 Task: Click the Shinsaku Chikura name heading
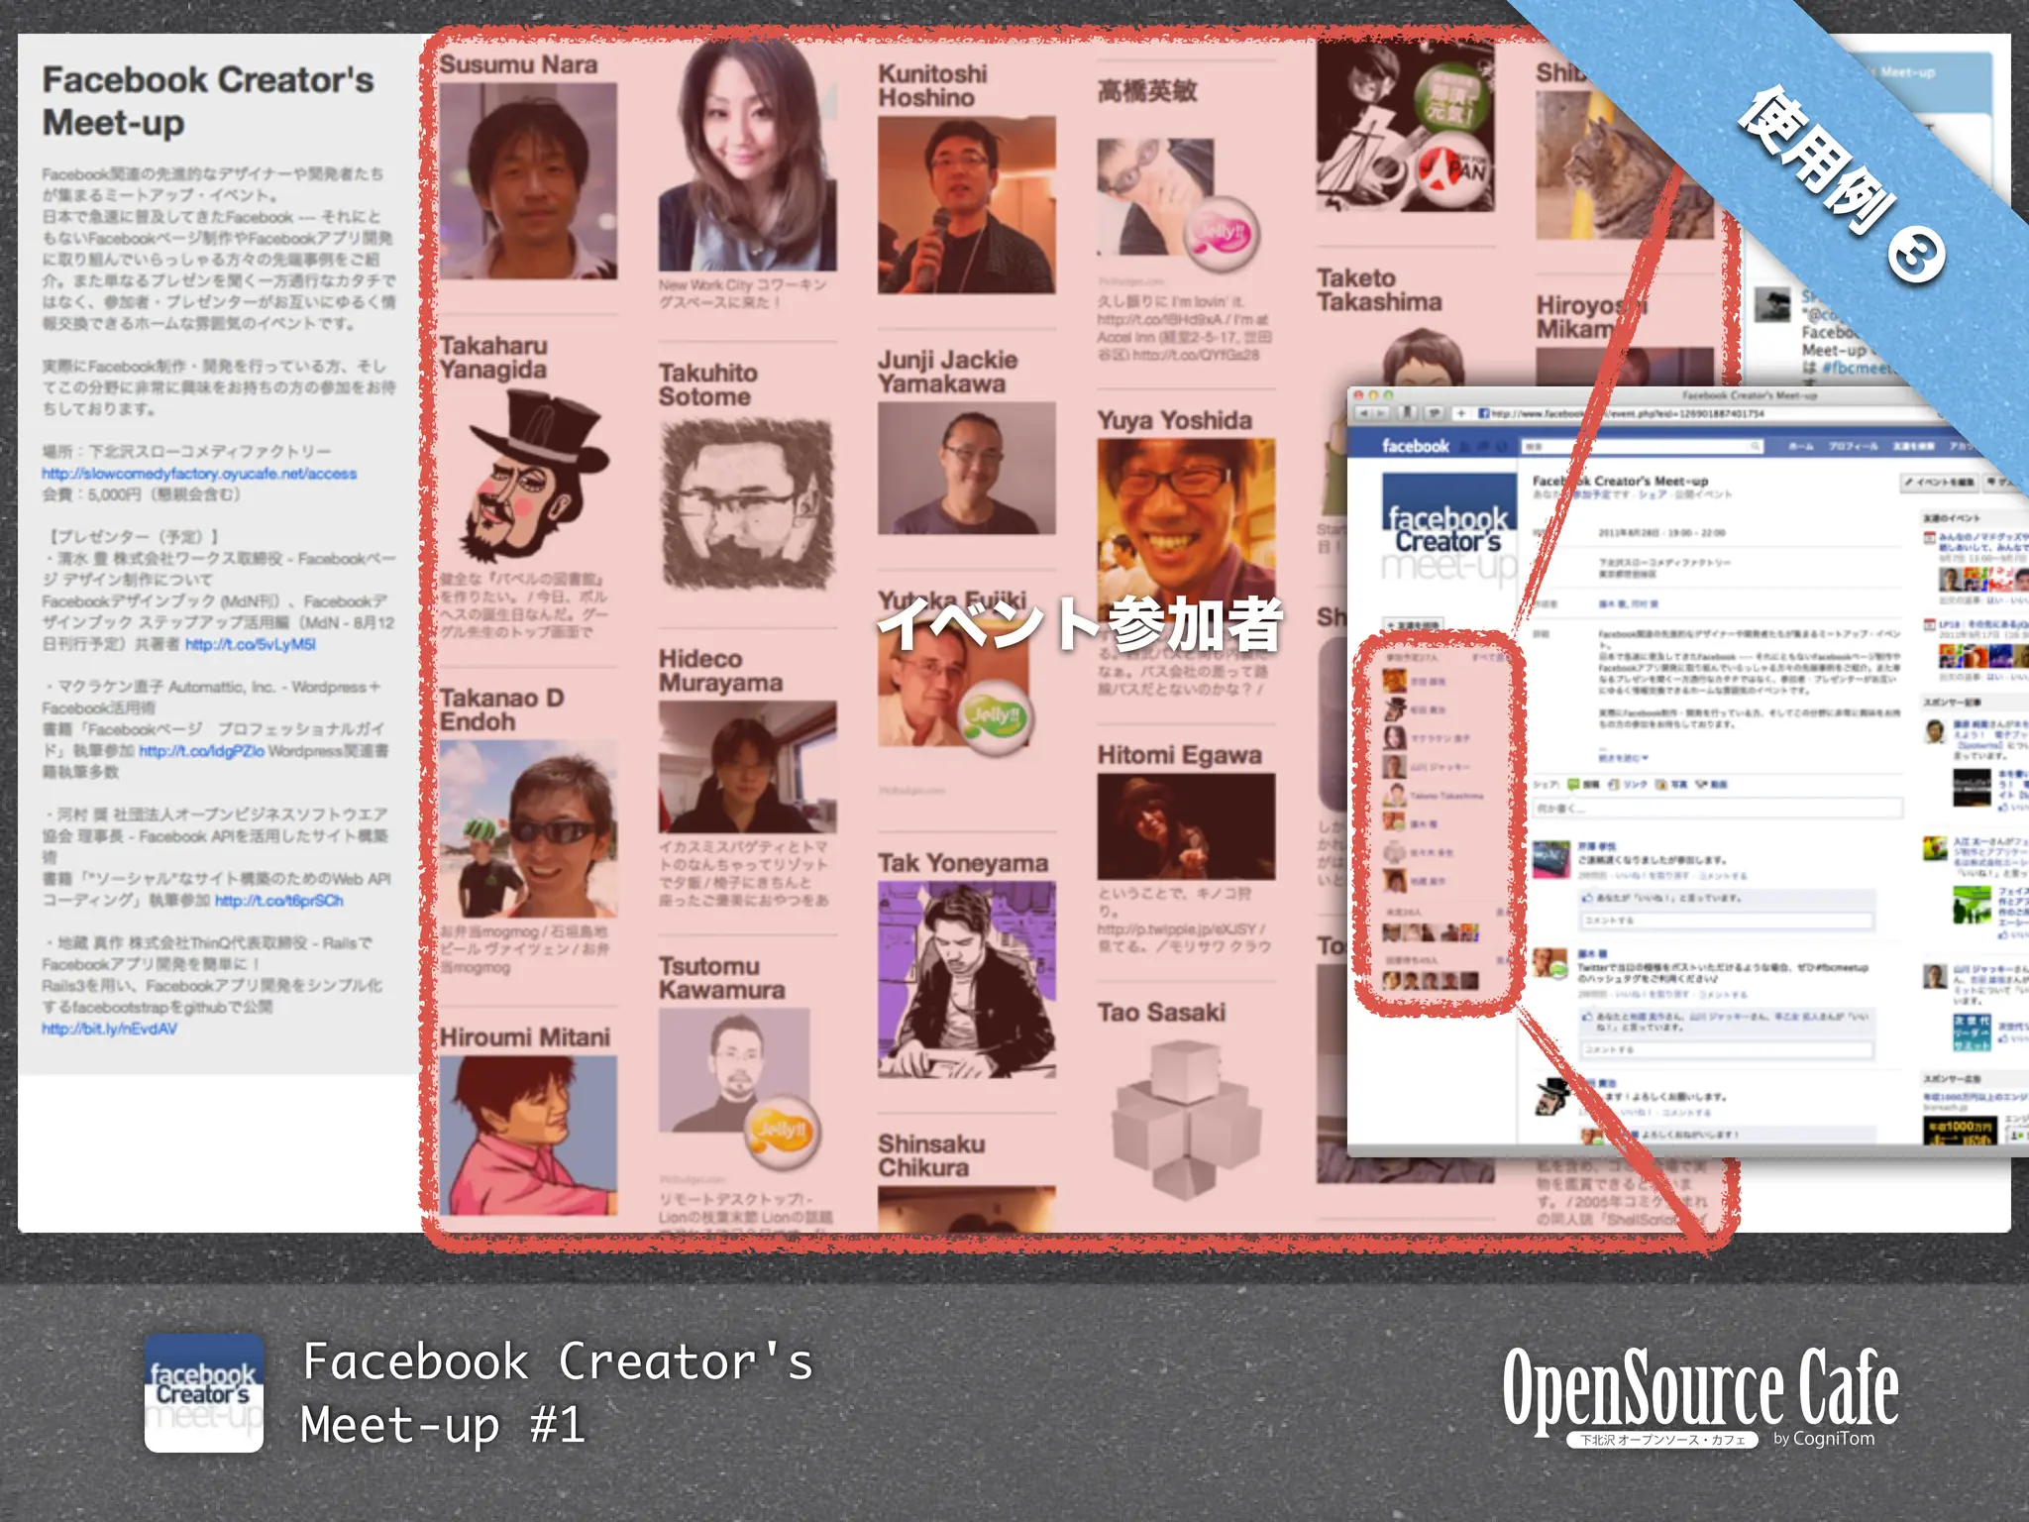931,1155
